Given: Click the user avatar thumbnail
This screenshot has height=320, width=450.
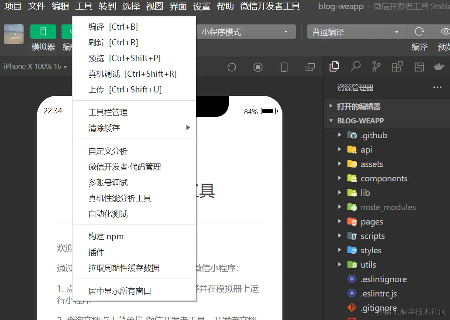Looking at the screenshot, I should coord(14,34).
